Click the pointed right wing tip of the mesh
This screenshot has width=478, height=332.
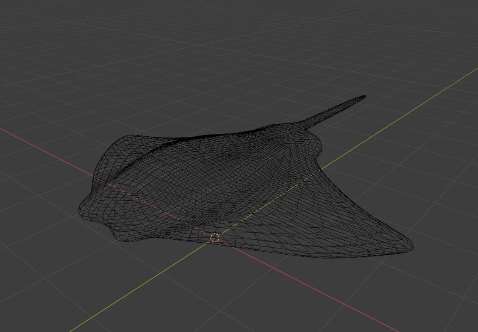[x=408, y=245]
